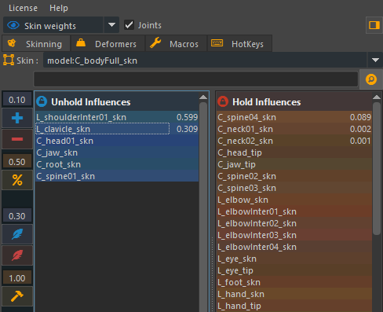Image resolution: width=383 pixels, height=312 pixels.
Task: Click the Unhold Influences header label
Action: 91,102
